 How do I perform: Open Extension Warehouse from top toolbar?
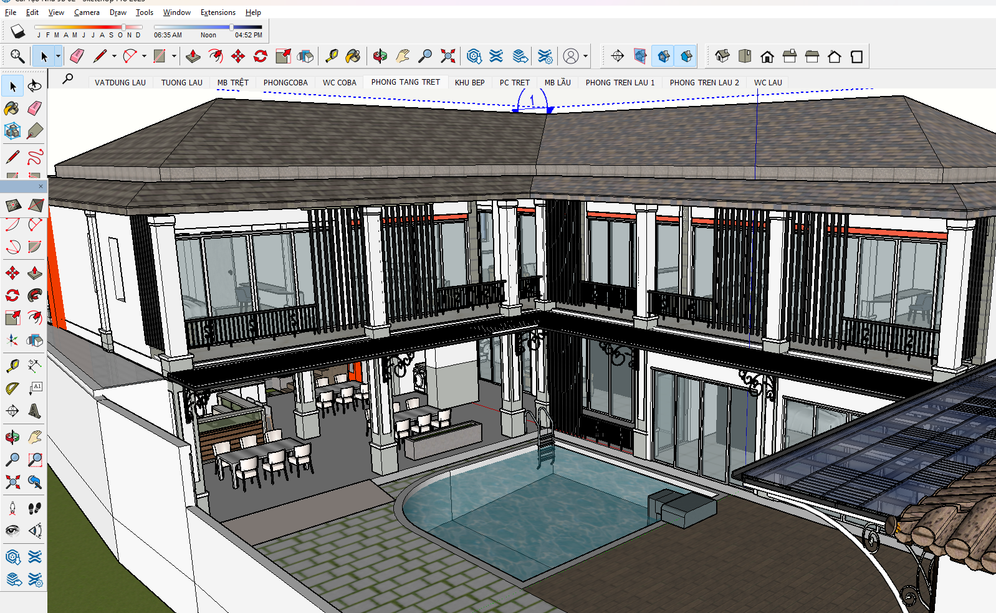pyautogui.click(x=496, y=56)
